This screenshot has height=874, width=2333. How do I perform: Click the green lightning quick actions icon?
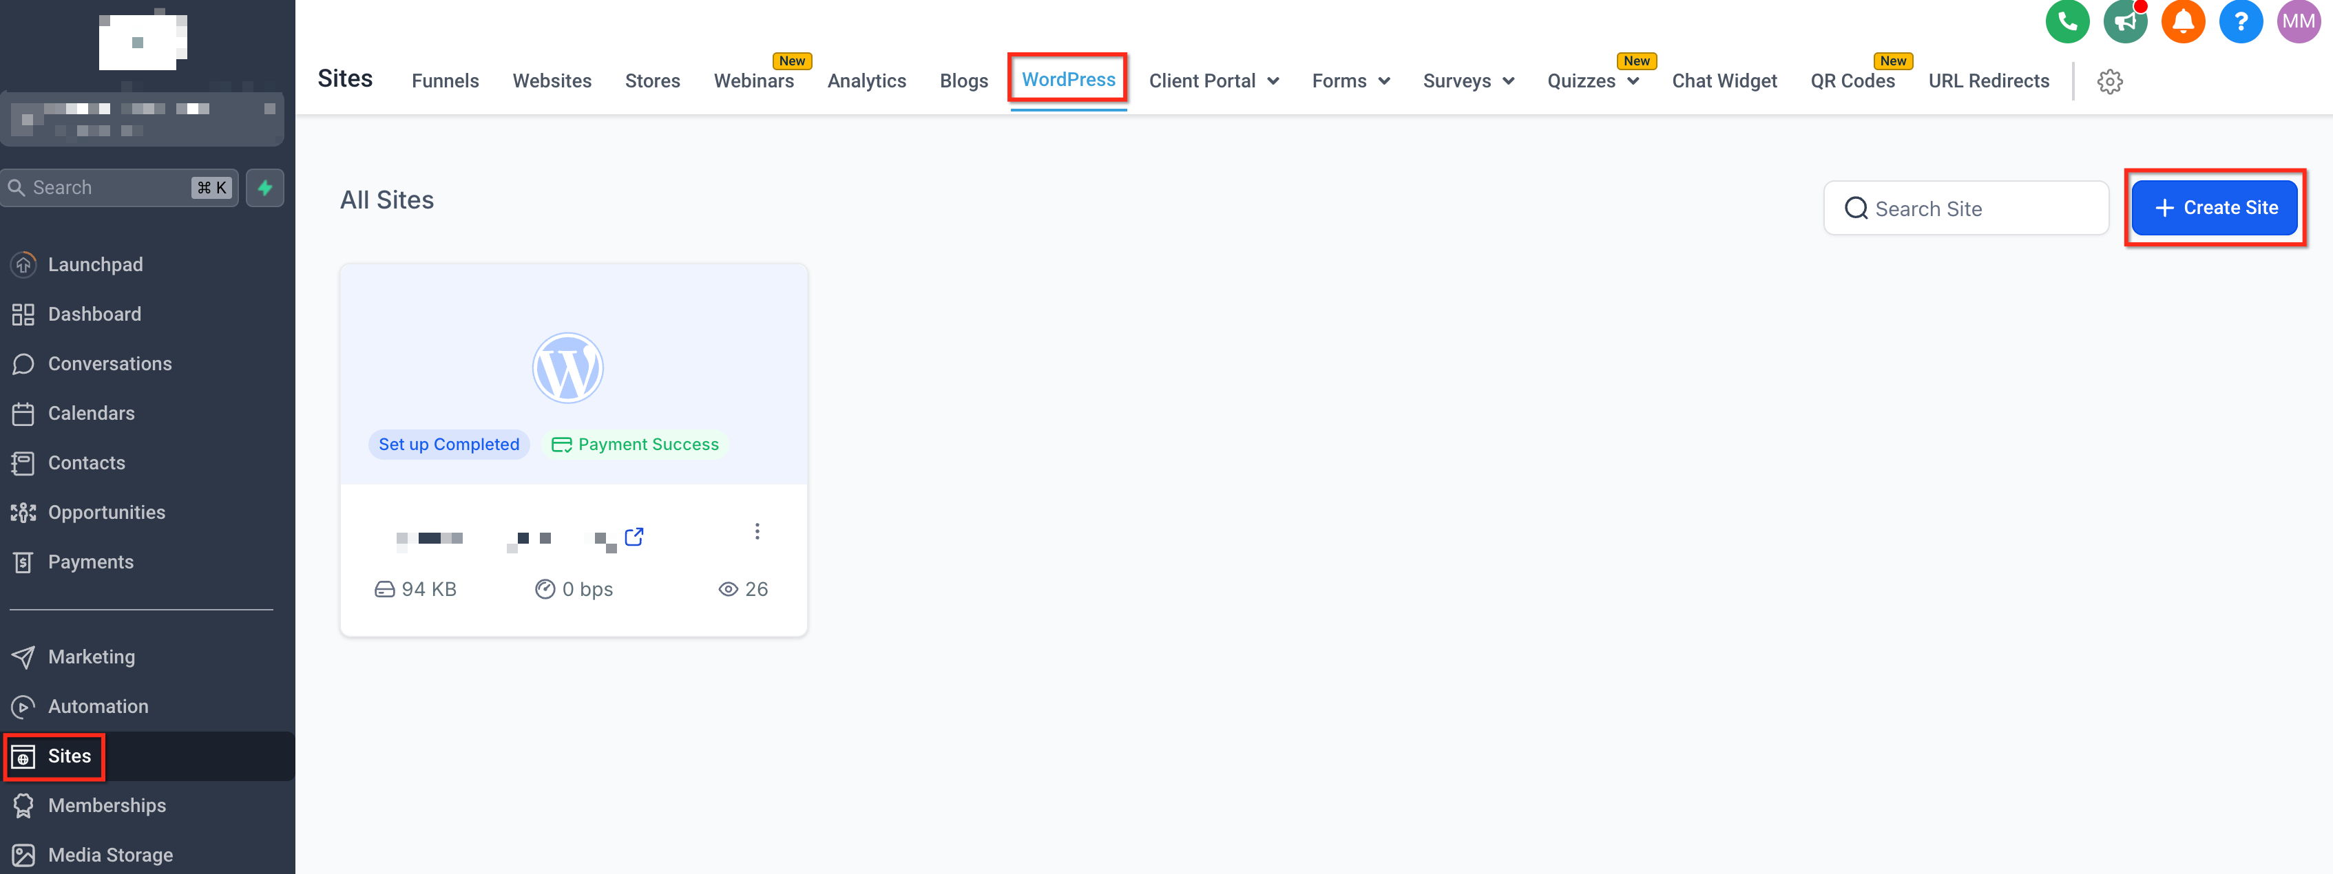(265, 187)
